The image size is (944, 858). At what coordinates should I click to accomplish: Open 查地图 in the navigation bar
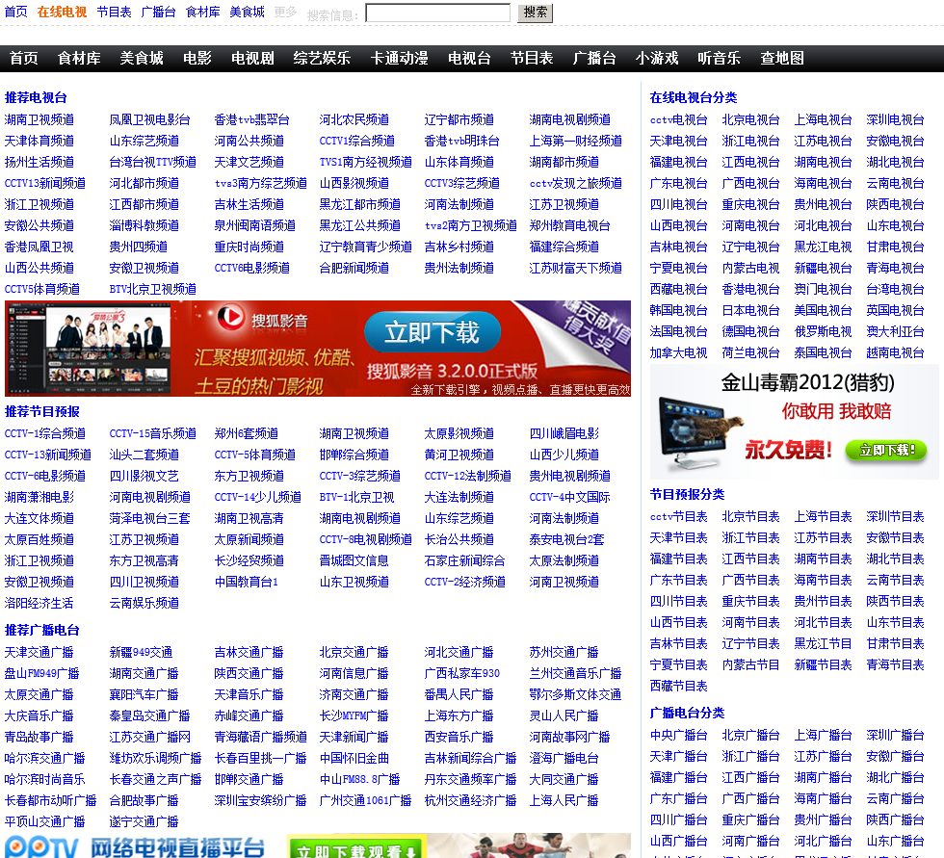(782, 59)
